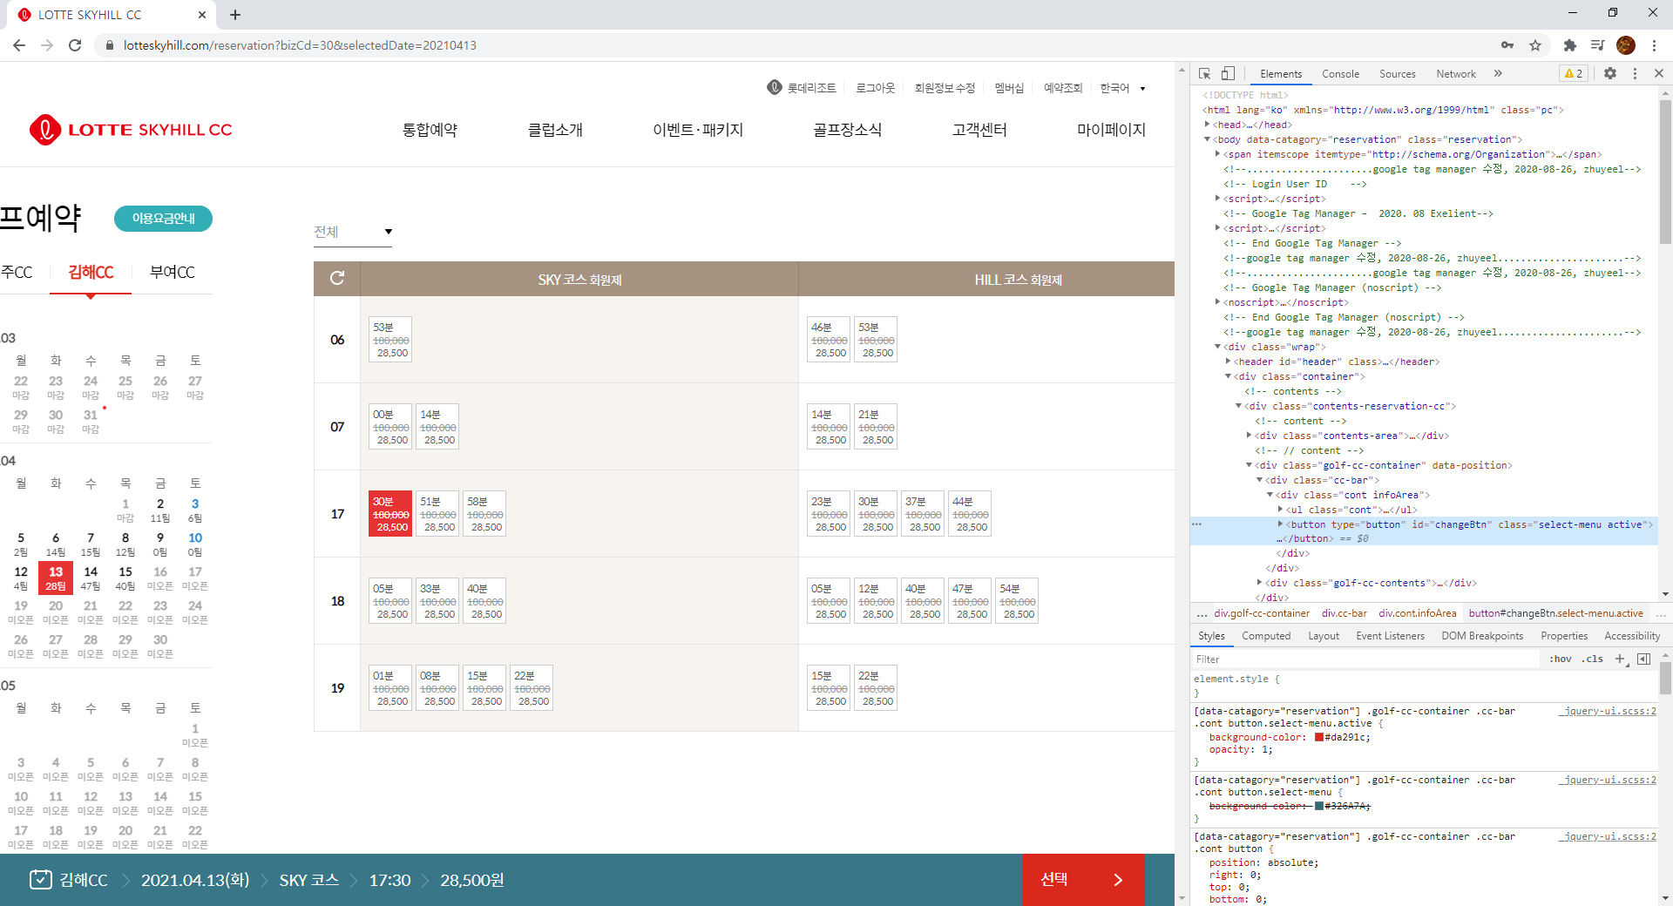The width and height of the screenshot is (1673, 906).
Task: Toggle the .cls class editor in Styles
Action: click(1593, 659)
